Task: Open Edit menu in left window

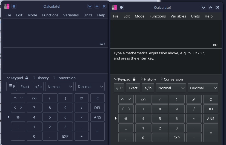Action: 19,15
